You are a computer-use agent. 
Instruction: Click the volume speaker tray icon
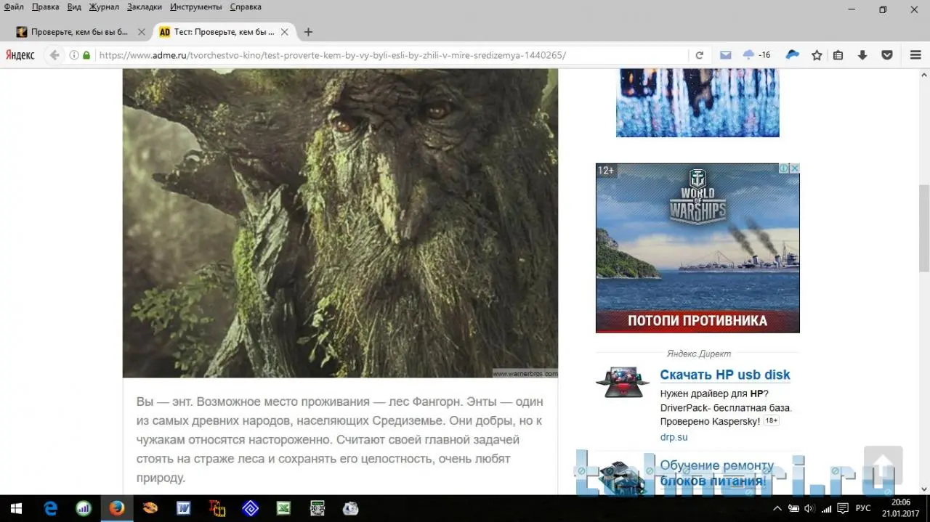tap(809, 508)
